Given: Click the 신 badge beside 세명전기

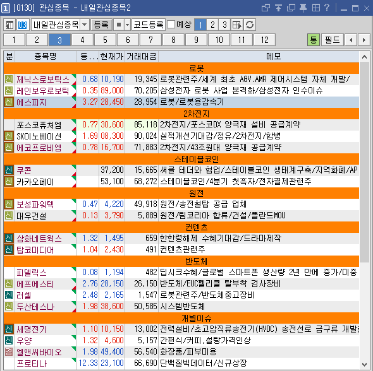Looking at the screenshot, I should point(9,329).
